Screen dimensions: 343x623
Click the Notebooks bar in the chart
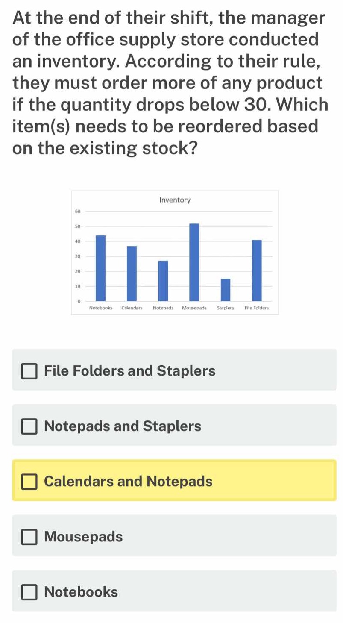(x=100, y=268)
